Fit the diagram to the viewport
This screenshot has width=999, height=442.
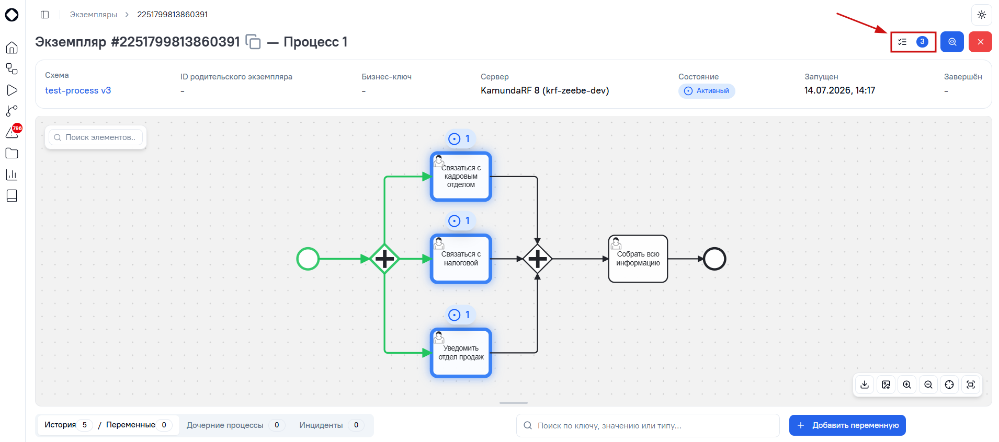coord(971,385)
